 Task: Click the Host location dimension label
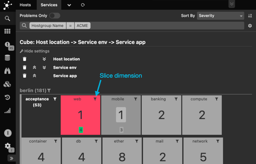pyautogui.click(x=66, y=59)
